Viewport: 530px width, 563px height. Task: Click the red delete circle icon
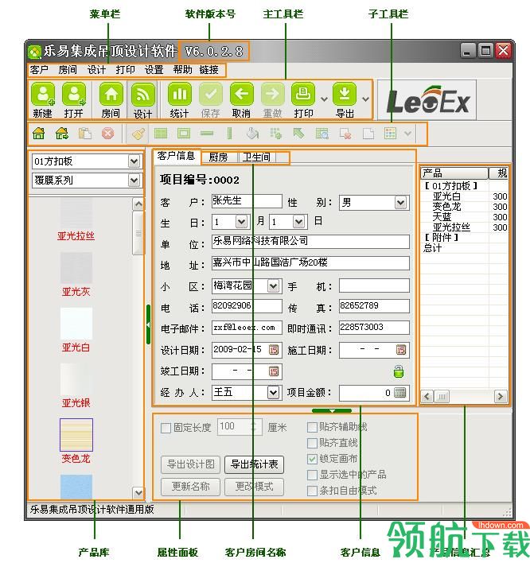[107, 134]
